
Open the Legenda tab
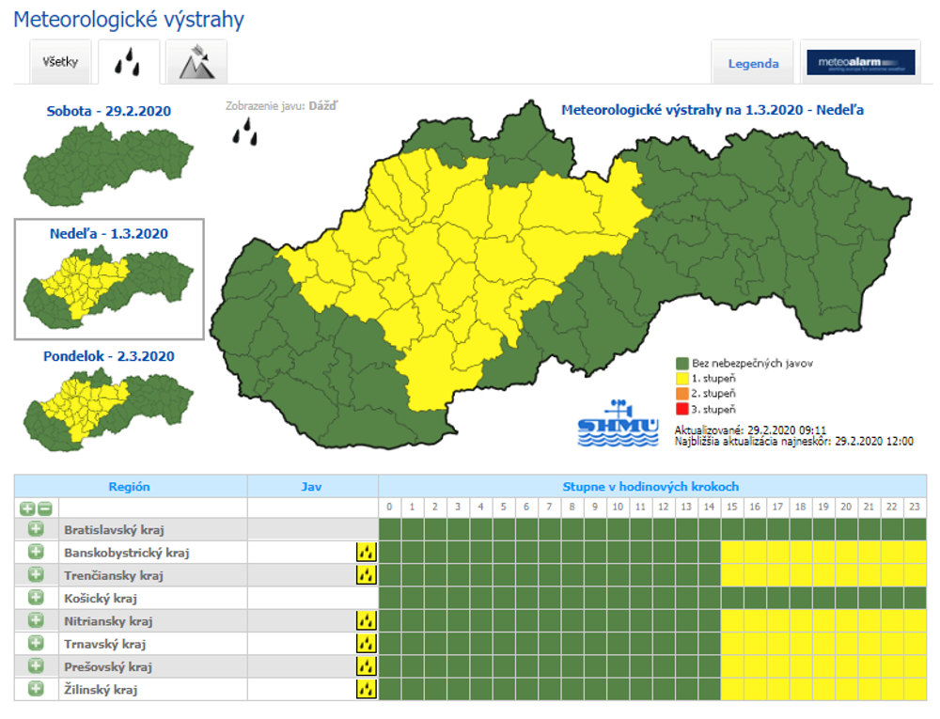click(x=753, y=64)
